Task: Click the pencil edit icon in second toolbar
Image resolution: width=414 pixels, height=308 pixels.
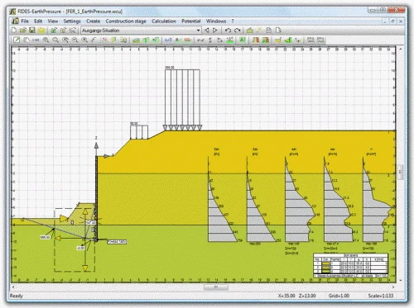Action: [17, 40]
